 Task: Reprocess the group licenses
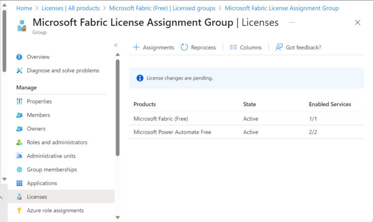(x=198, y=48)
